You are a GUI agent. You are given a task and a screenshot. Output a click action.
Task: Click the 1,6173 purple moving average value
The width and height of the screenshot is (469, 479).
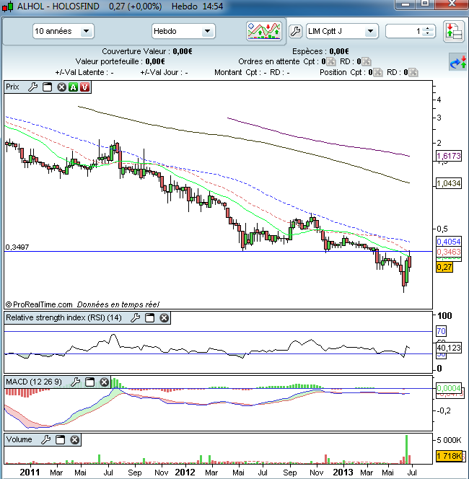[449, 156]
